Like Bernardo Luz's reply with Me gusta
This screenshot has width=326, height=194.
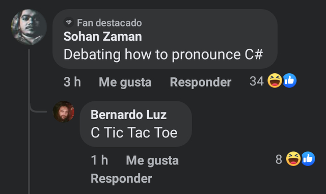tap(152, 160)
